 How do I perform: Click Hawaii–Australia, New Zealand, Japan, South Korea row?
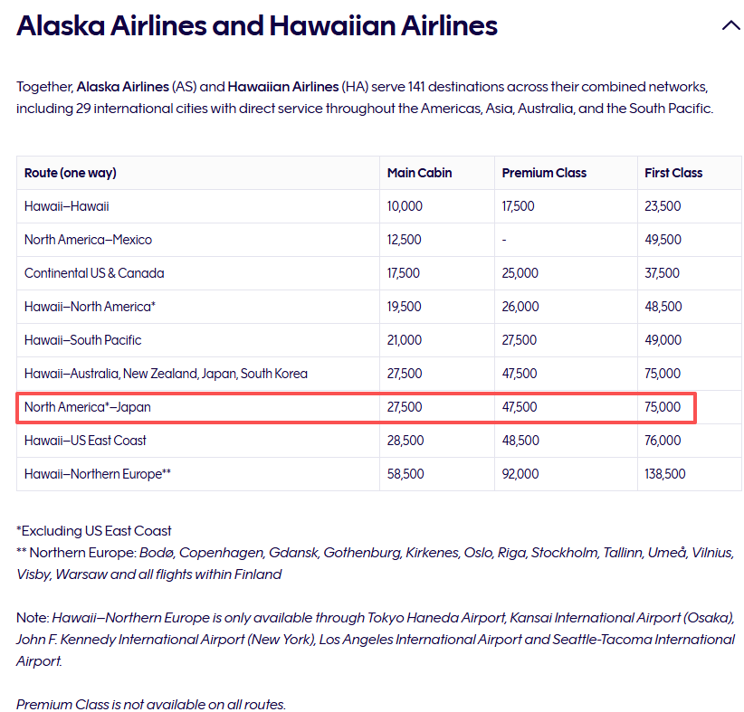(x=378, y=374)
